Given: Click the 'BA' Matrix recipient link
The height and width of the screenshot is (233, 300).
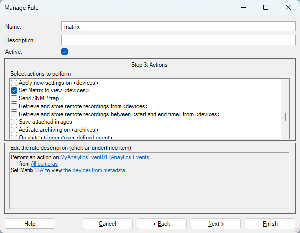Looking at the screenshot, I should tap(40, 170).
